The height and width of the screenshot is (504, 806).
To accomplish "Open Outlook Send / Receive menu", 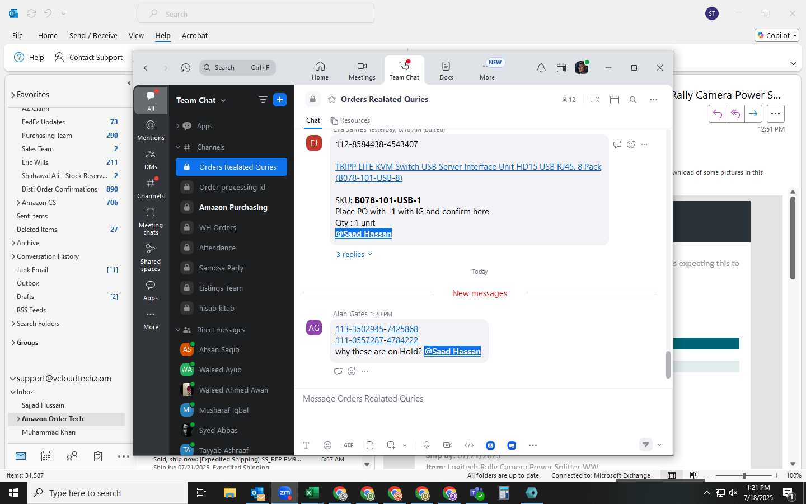I will point(93,35).
